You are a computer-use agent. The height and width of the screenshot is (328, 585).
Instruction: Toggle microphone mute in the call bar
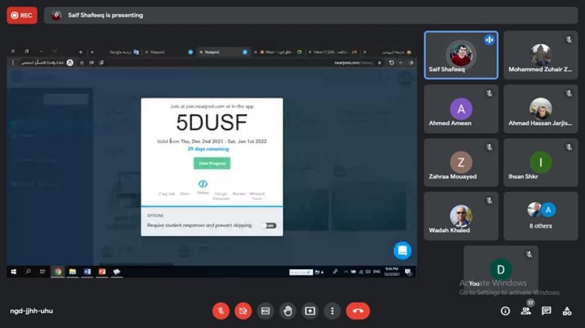(x=221, y=311)
